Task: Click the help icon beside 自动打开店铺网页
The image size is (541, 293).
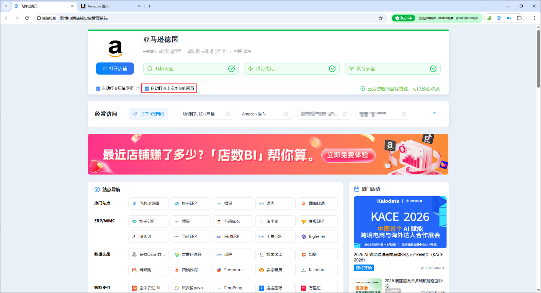Action: [x=138, y=89]
